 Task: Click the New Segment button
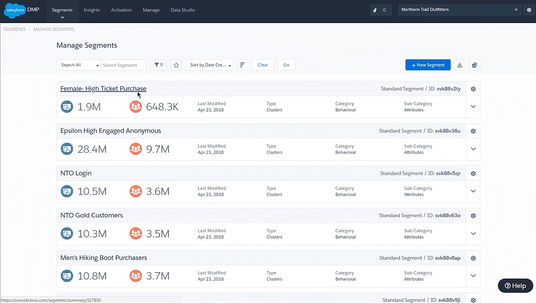(428, 65)
